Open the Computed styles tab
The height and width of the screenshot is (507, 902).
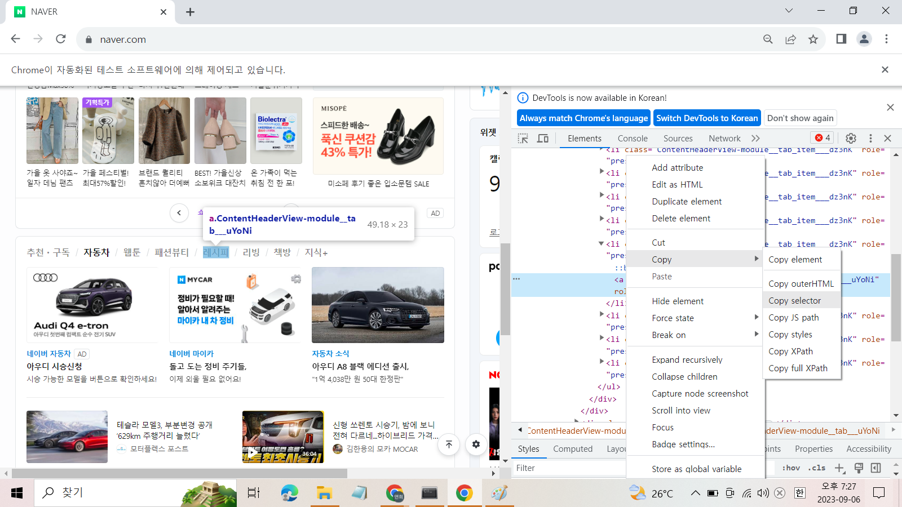pyautogui.click(x=573, y=449)
